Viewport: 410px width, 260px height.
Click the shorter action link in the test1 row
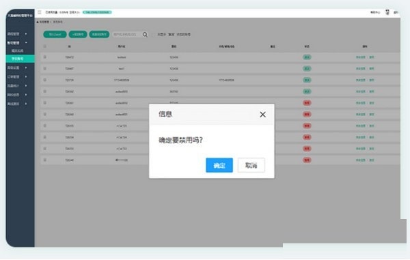coord(372,69)
